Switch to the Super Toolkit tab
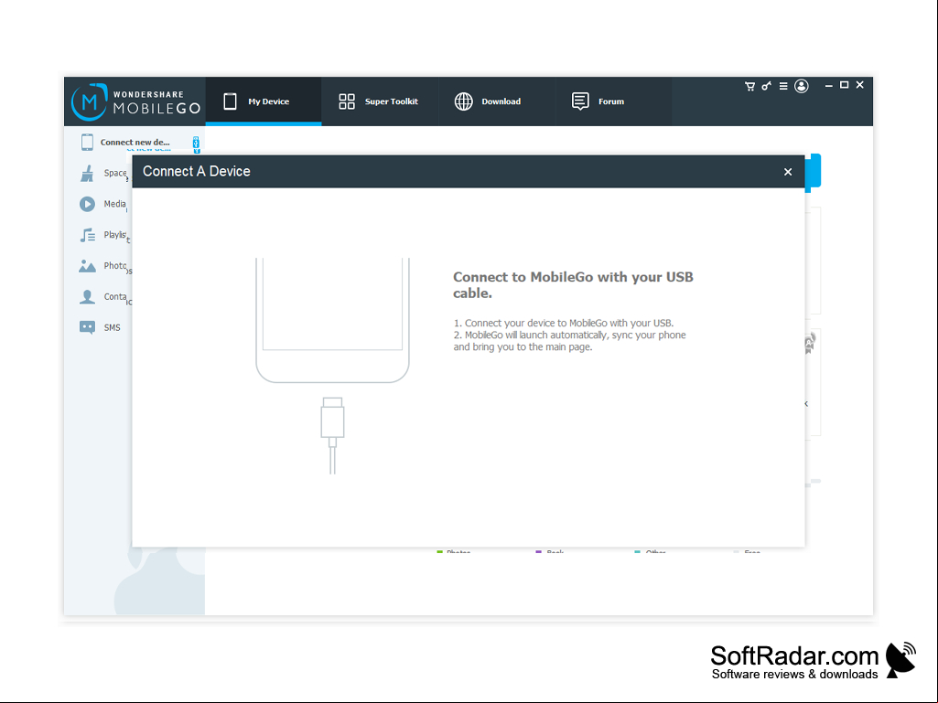The height and width of the screenshot is (703, 938). click(379, 101)
